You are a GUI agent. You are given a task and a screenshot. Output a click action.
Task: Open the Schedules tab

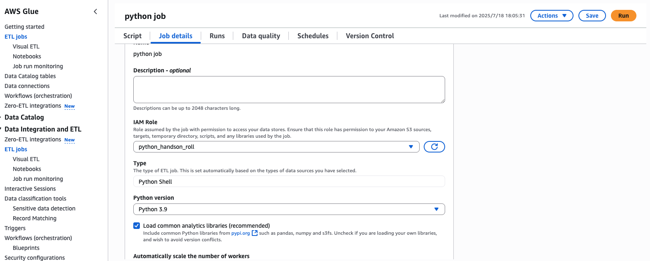tap(313, 36)
